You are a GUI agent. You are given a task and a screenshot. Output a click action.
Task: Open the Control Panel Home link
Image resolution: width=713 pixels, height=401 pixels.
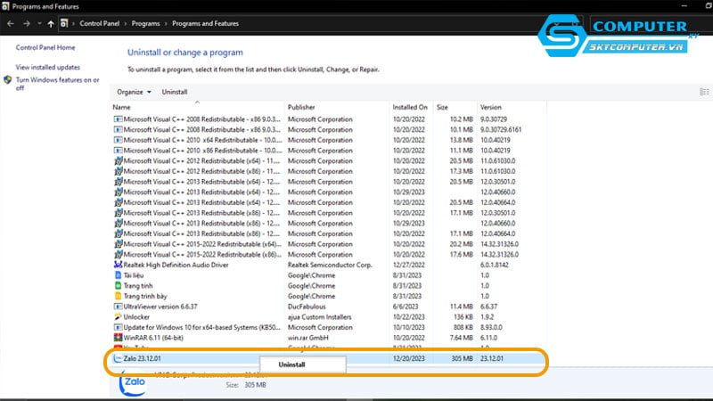click(45, 47)
